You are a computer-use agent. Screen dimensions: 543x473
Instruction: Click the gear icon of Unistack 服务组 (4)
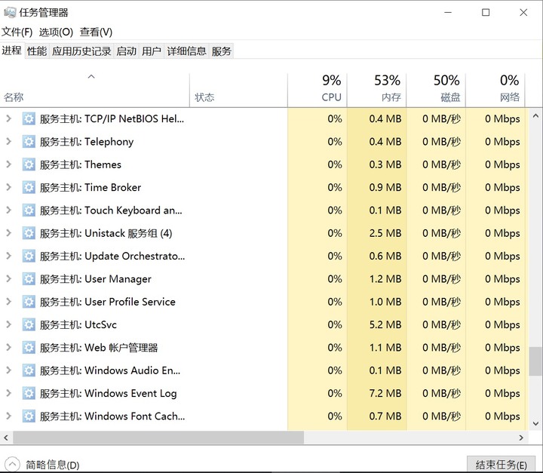(x=29, y=233)
